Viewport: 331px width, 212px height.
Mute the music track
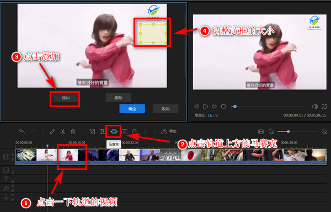click(x=13, y=186)
